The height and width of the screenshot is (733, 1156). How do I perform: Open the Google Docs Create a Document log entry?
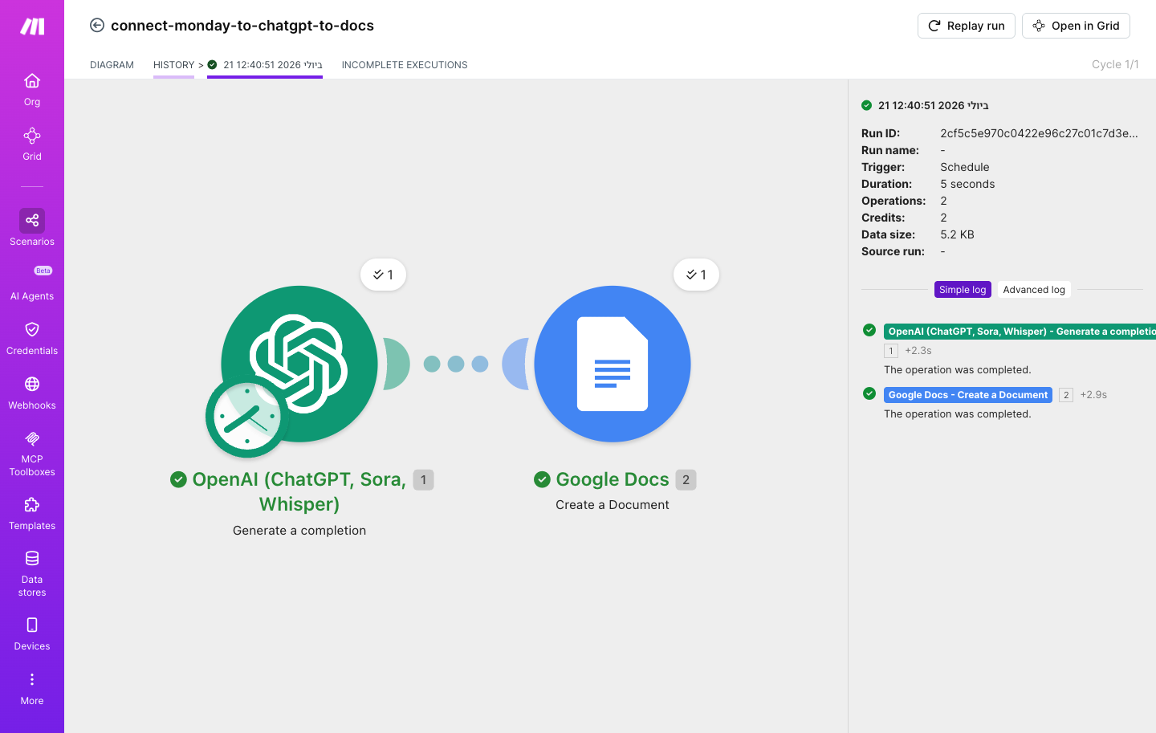pyautogui.click(x=968, y=395)
